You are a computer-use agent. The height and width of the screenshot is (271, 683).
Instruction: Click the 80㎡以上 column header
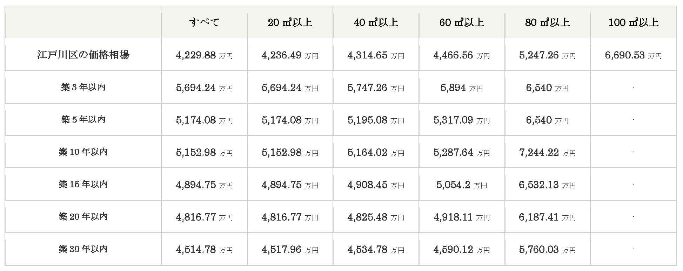click(x=547, y=22)
